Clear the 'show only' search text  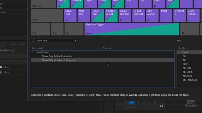pyautogui.click(x=75, y=41)
